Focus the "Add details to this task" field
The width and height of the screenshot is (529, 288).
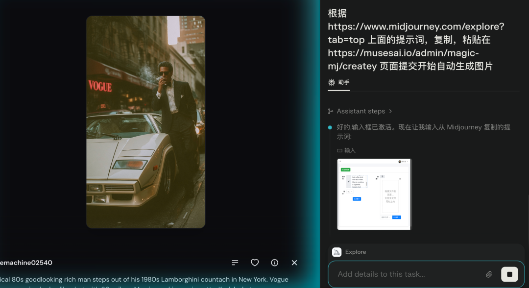407,274
